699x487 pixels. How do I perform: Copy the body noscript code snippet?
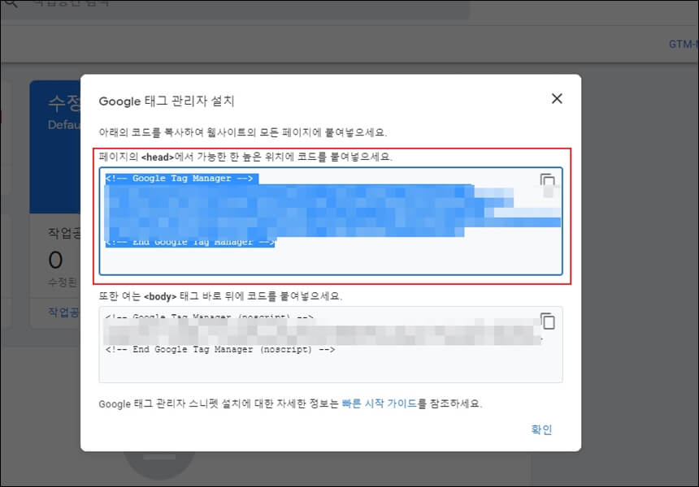point(548,321)
